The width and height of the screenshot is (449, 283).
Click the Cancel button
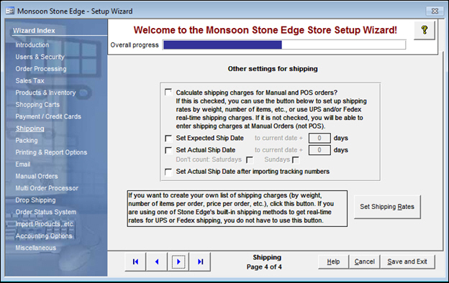pos(365,261)
